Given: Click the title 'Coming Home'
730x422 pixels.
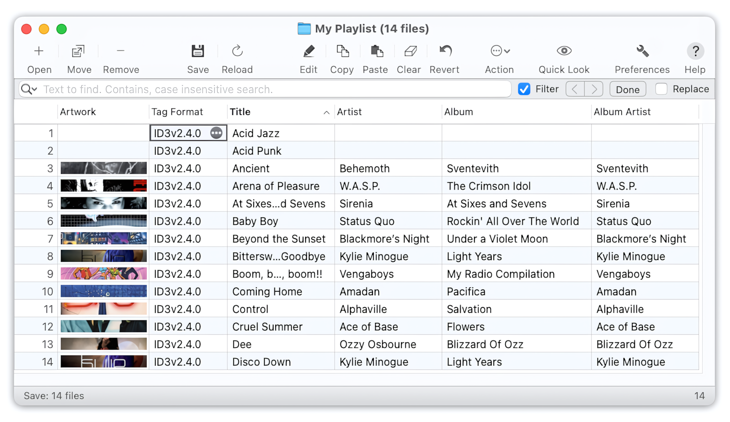Looking at the screenshot, I should pyautogui.click(x=267, y=291).
